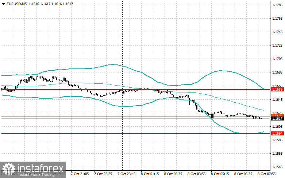285x178 pixels.
Task: Select the 7 Oct 21:05 time label
Action: [x=80, y=174]
